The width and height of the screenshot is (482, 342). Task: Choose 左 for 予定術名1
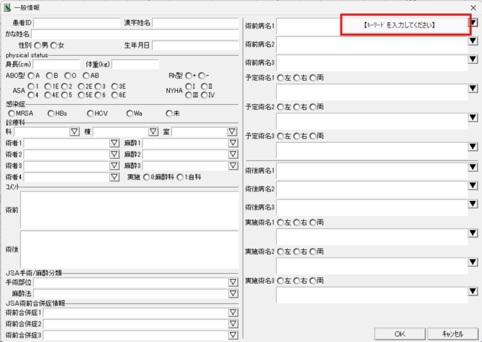281,78
